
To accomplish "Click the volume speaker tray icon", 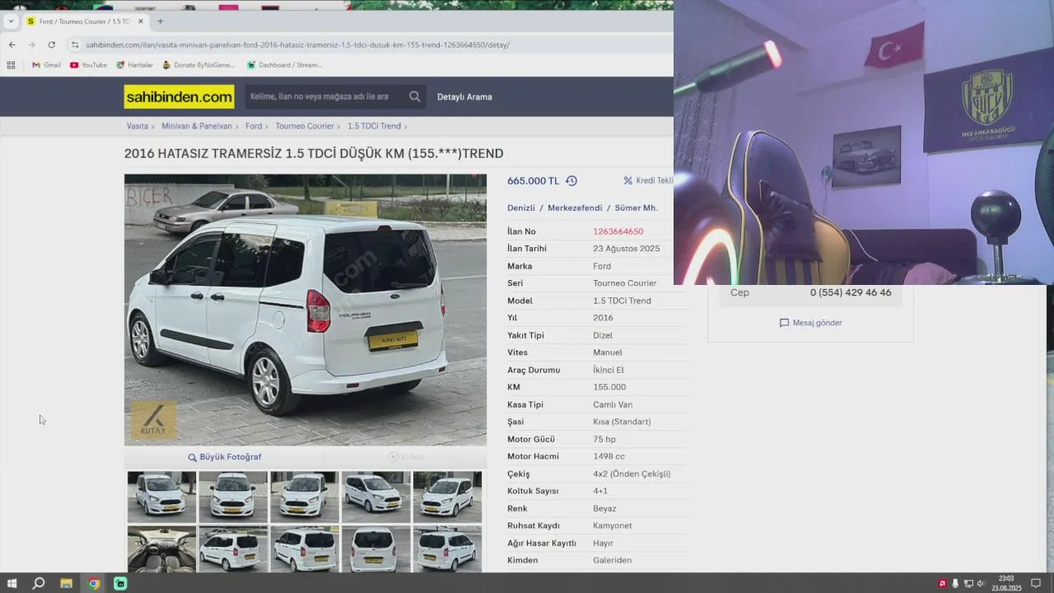I will (981, 583).
